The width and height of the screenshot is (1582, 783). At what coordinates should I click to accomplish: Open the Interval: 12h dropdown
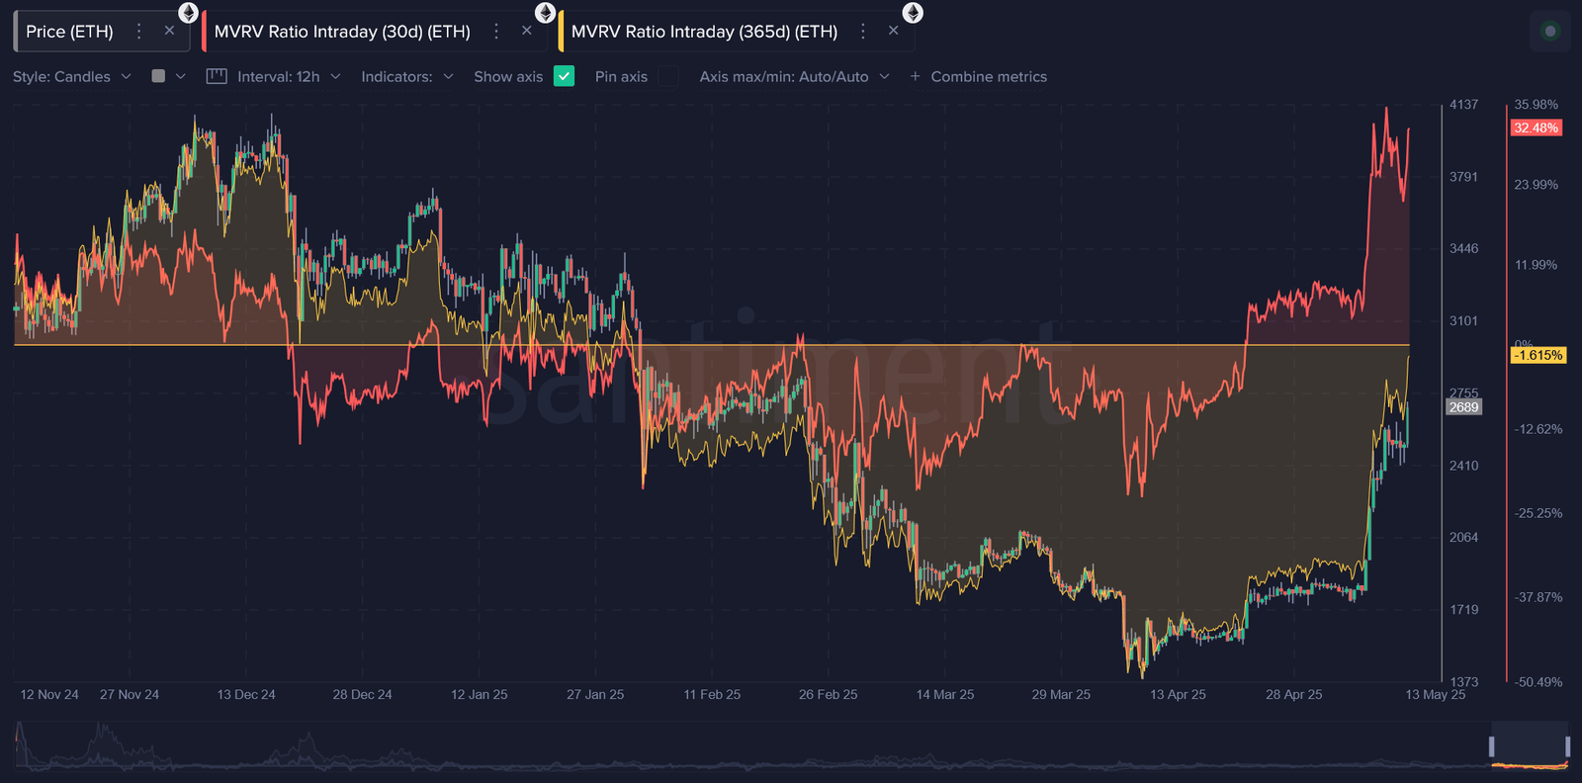[x=289, y=76]
